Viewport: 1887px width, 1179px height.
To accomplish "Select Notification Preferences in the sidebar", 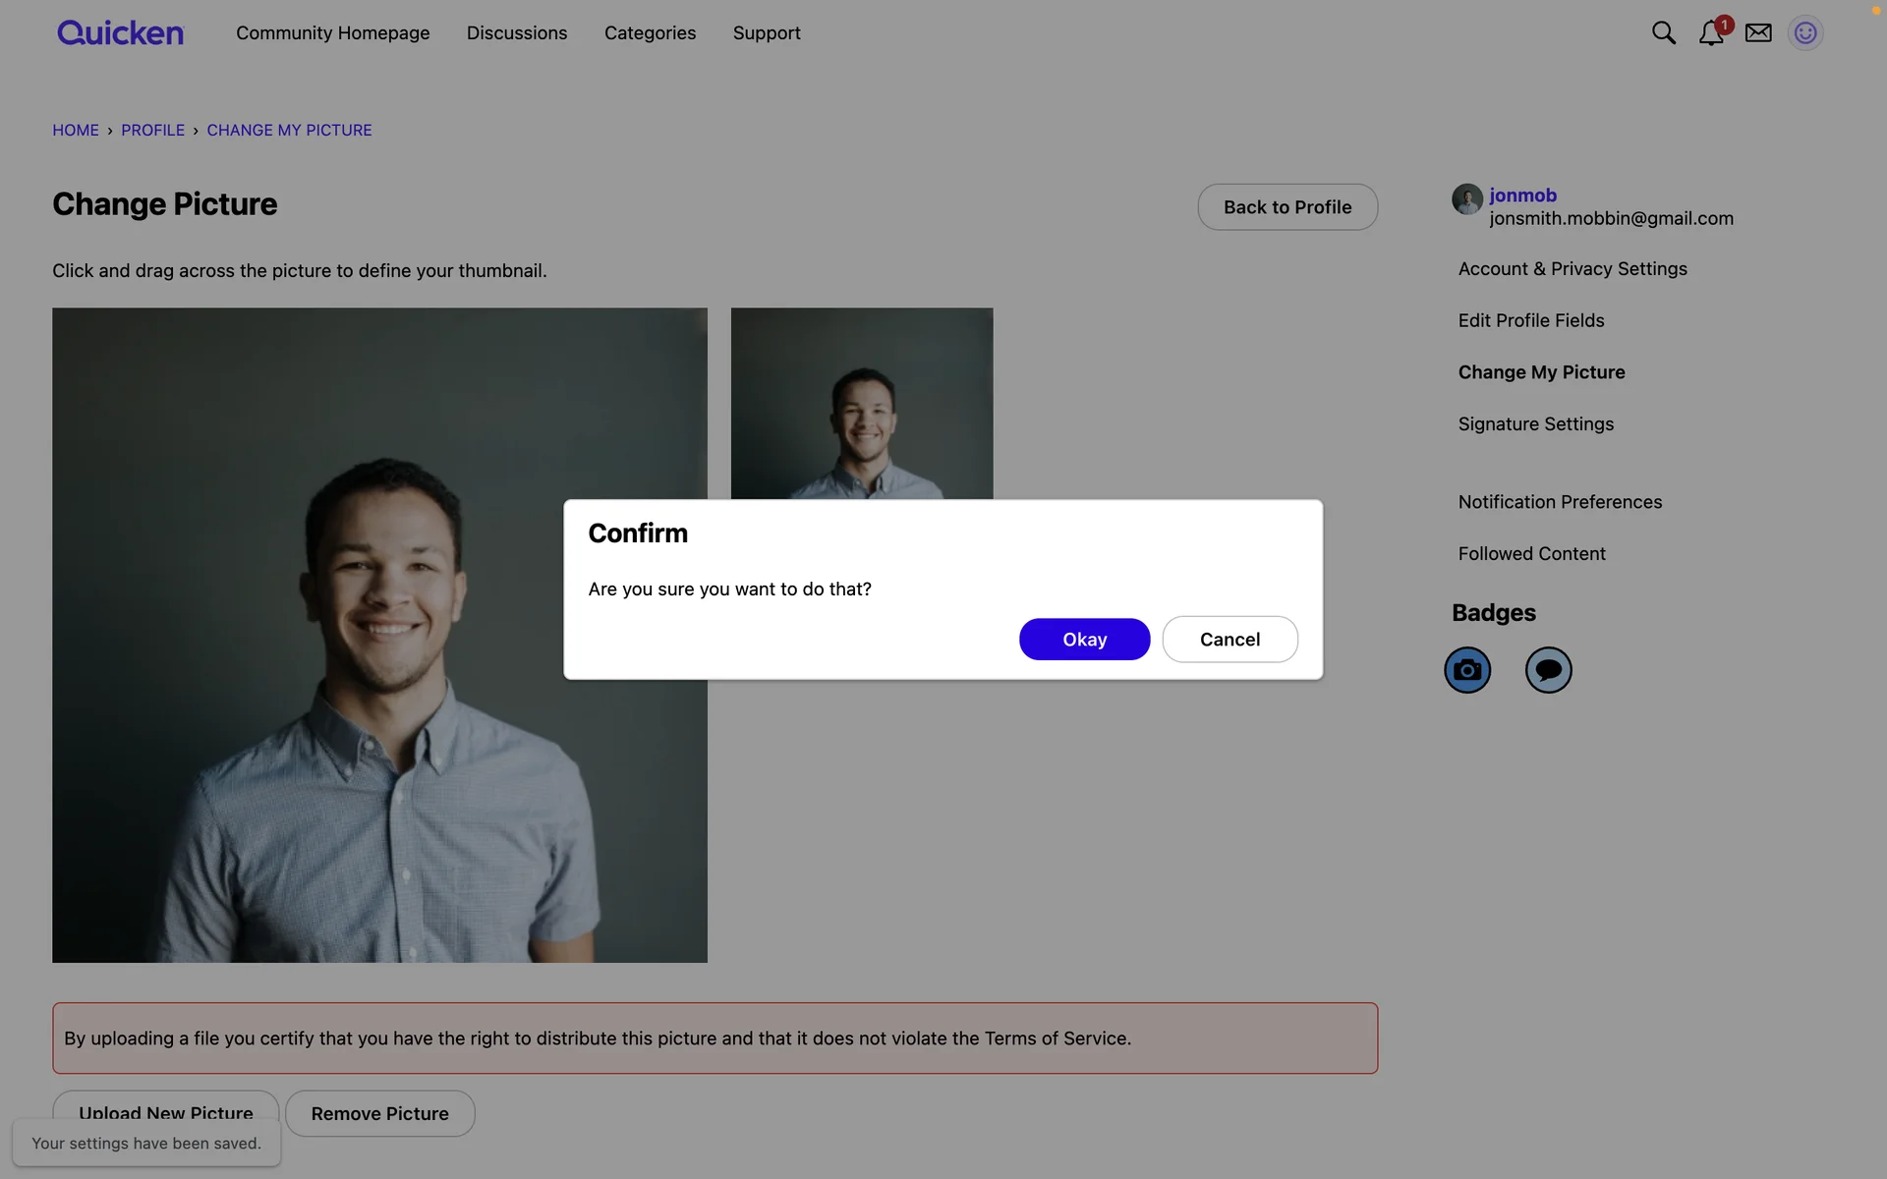I will pos(1560,502).
